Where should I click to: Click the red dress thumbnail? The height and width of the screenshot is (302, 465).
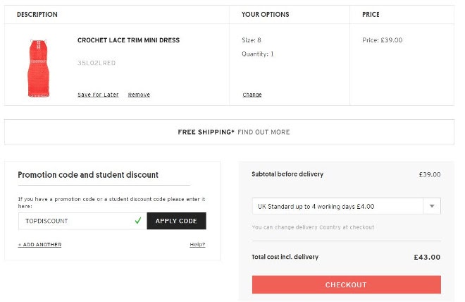click(x=39, y=68)
